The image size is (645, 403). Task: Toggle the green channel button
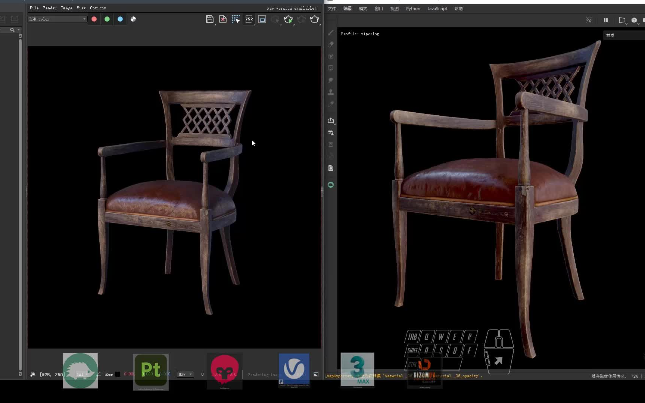[107, 19]
